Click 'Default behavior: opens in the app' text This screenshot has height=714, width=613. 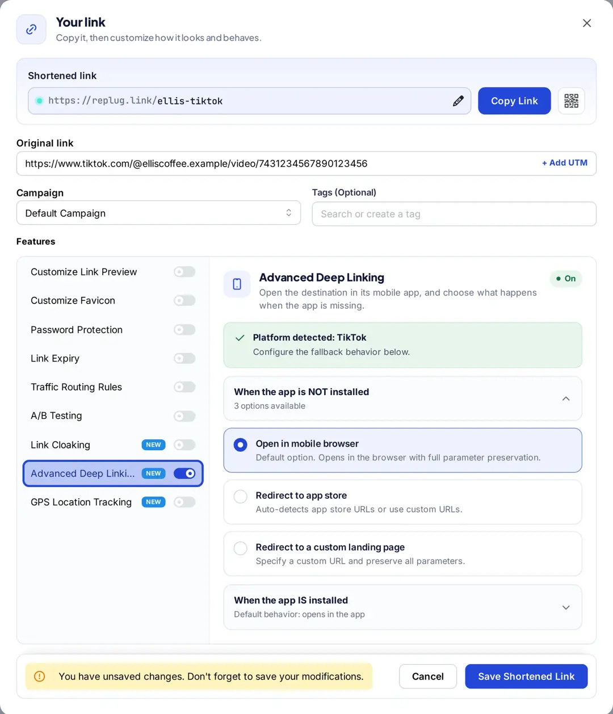pos(299,614)
